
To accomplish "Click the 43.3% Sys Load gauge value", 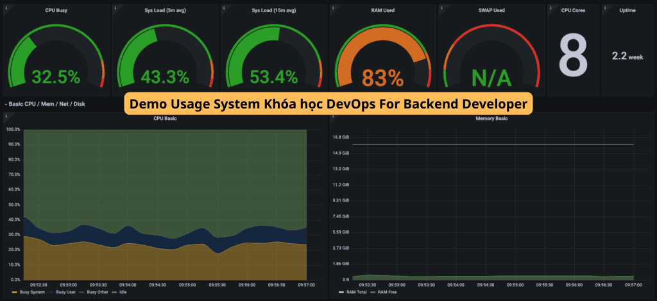I will coord(165,77).
